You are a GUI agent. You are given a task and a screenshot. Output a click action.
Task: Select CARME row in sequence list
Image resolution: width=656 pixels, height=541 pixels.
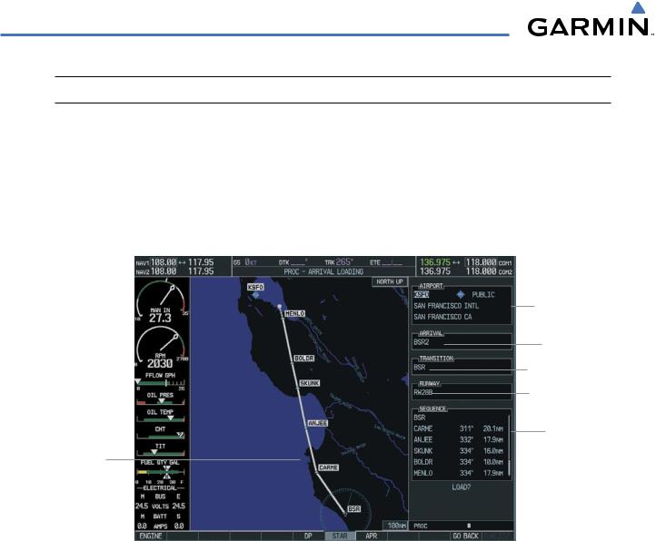tap(459, 428)
